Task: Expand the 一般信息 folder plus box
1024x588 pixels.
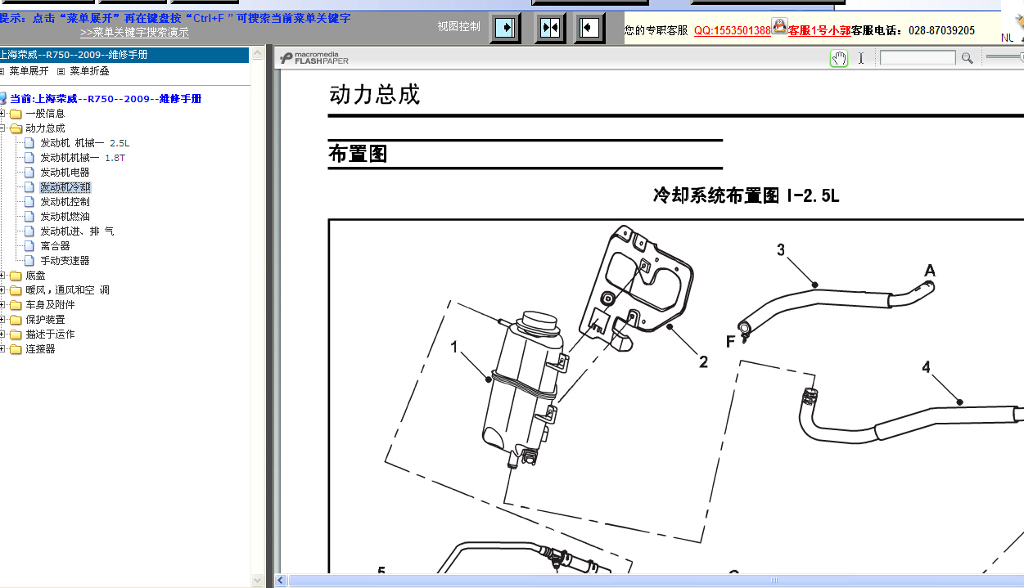Action: pyautogui.click(x=3, y=114)
